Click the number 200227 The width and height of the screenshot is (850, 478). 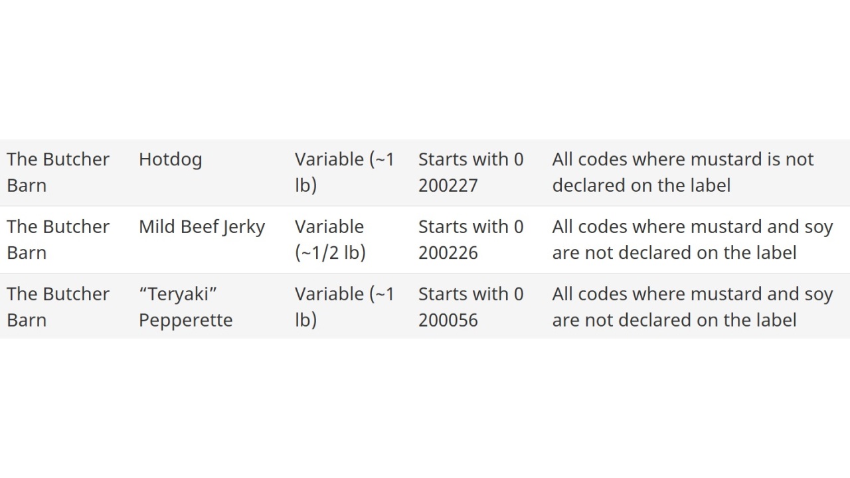(x=448, y=186)
